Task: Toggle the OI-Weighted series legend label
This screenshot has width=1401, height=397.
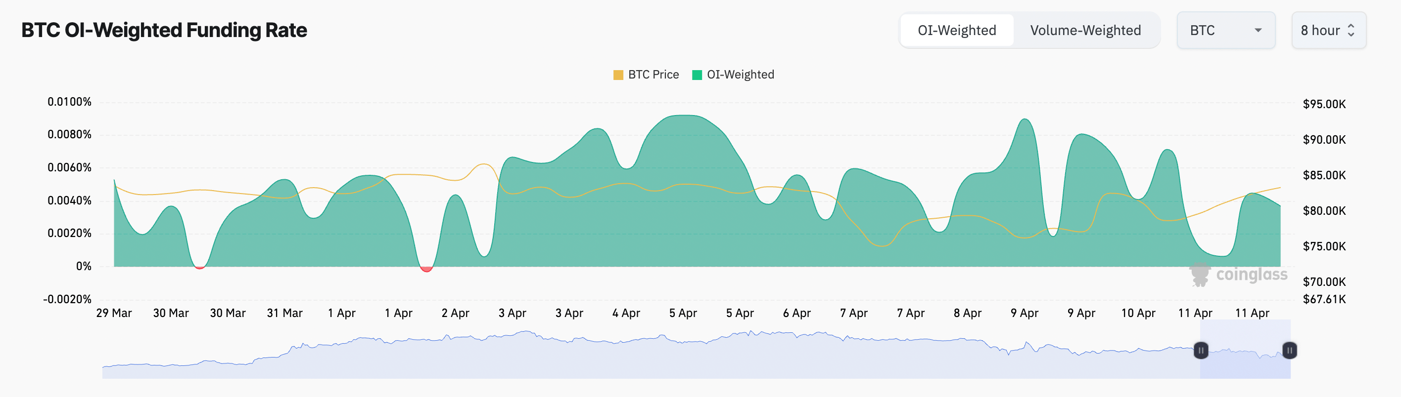Action: (x=740, y=75)
